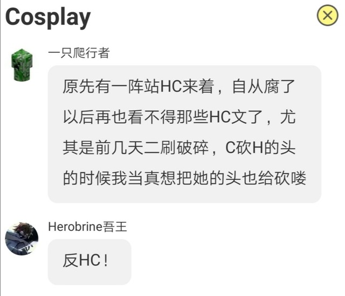The height and width of the screenshot is (296, 345).
Task: Click the phrase 自从腐了 in the first line
Action: [264, 87]
